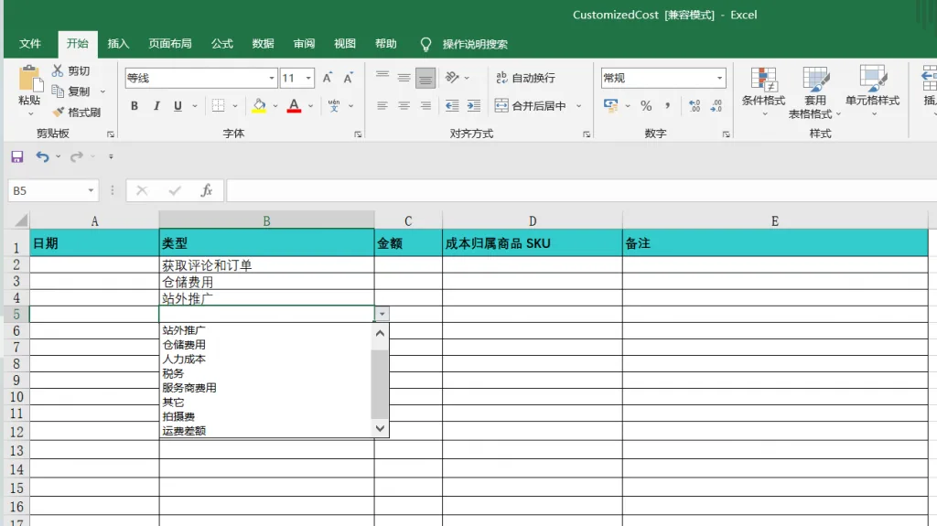The image size is (937, 526).
Task: Increase font size with larger A
Action: 328,78
